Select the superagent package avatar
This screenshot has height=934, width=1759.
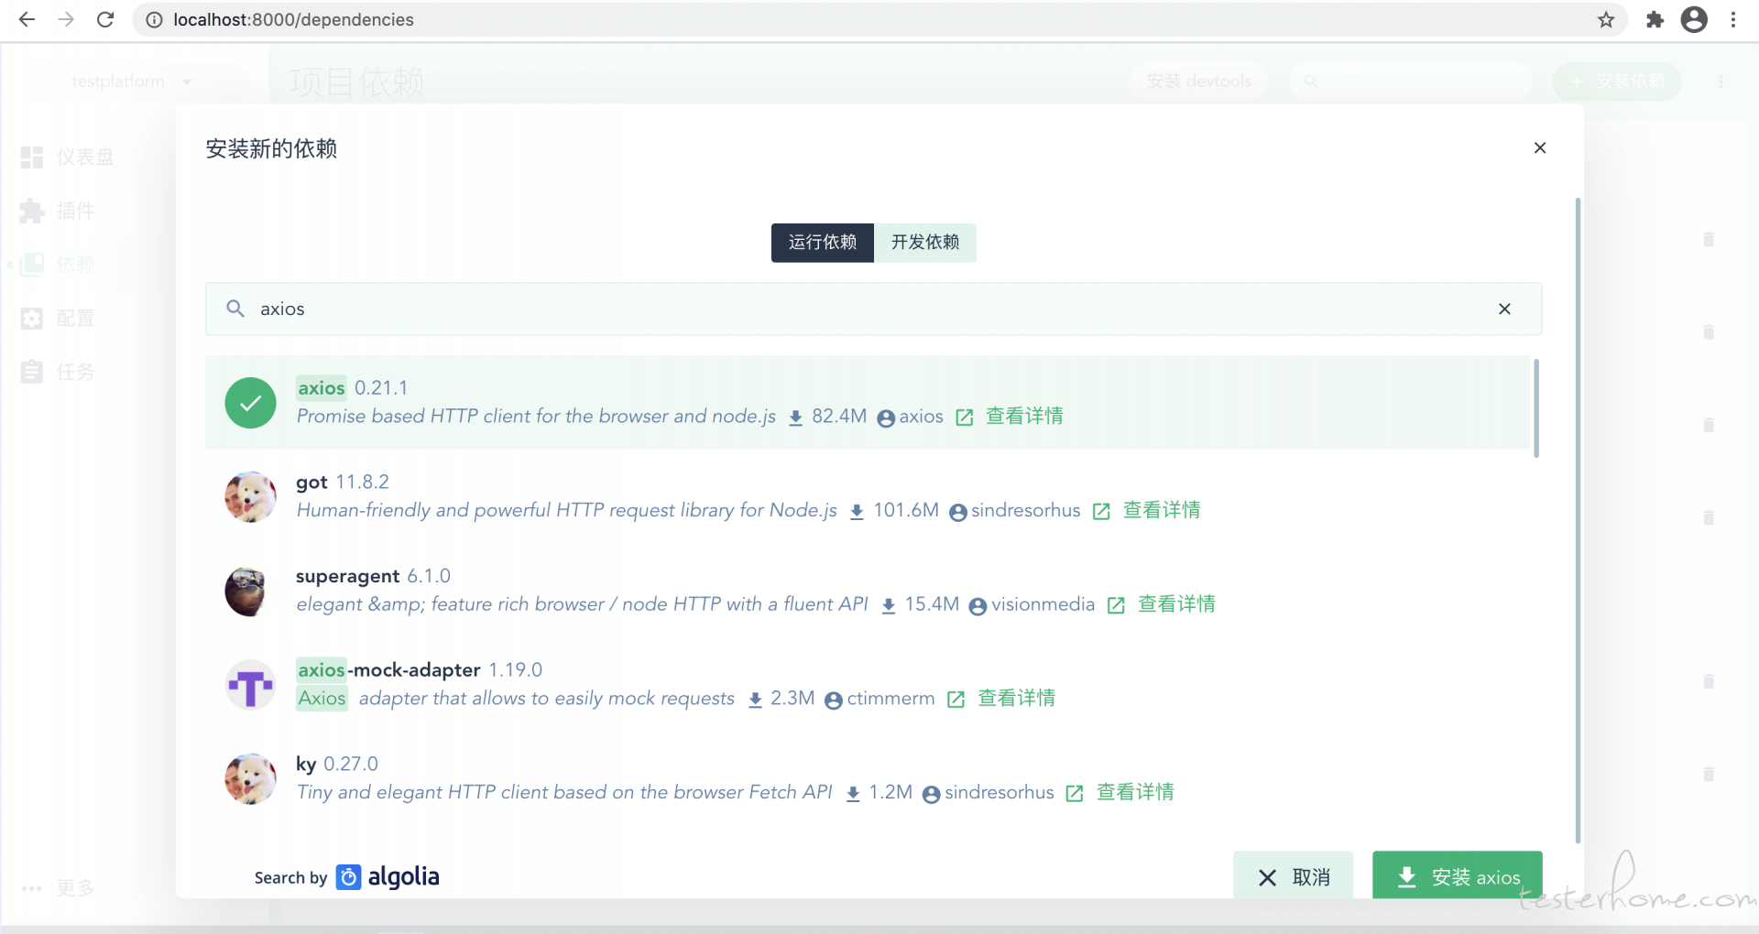tap(250, 591)
